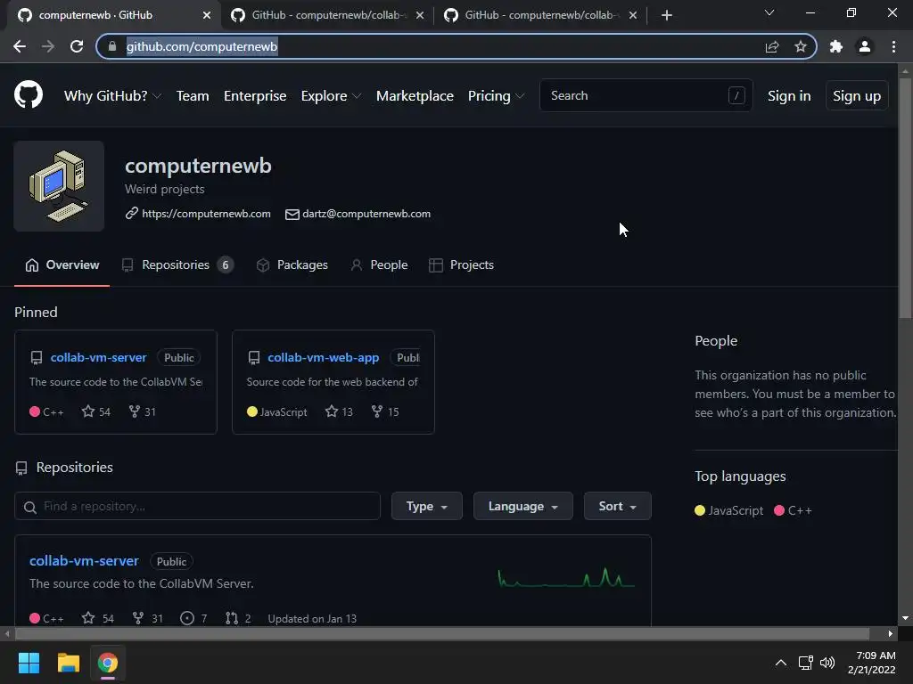The image size is (913, 684).
Task: Expand the Explore dropdown
Action: coord(331,96)
